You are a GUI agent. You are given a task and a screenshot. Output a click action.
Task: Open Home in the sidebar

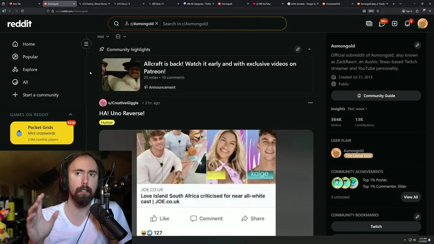[28, 44]
